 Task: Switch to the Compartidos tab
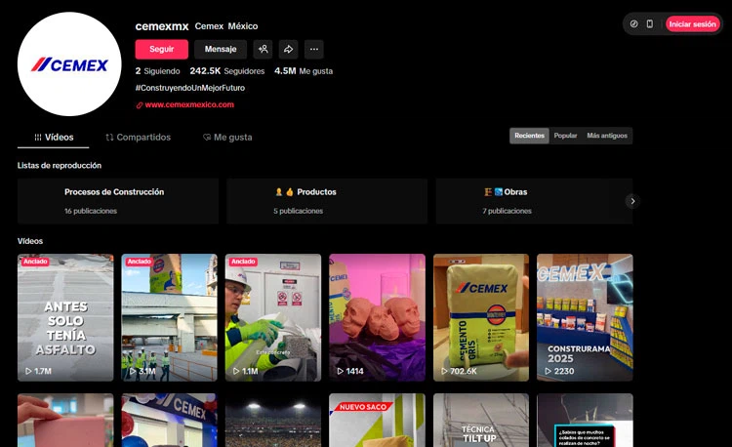[x=139, y=138]
